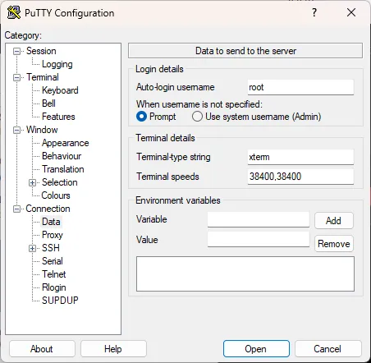The width and height of the screenshot is (371, 363).
Task: Click the Help button
Action: pyautogui.click(x=113, y=349)
